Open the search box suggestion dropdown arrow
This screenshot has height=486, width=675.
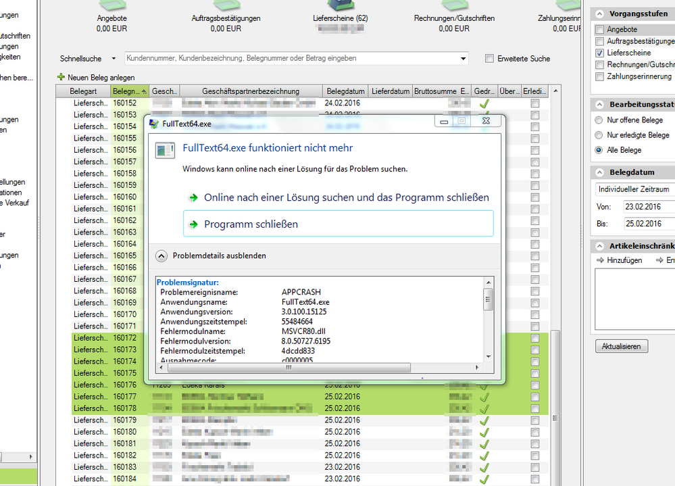click(x=464, y=59)
